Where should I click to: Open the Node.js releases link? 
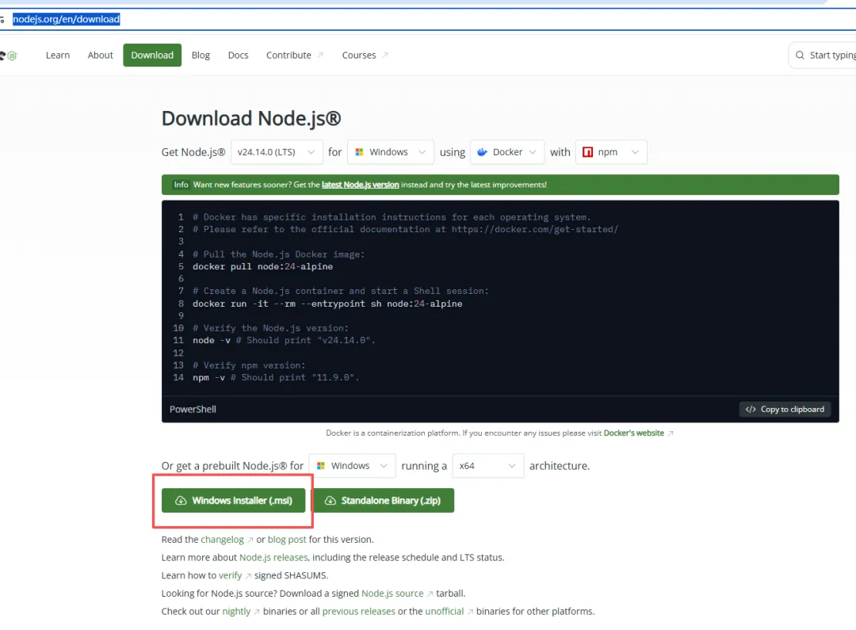273,557
